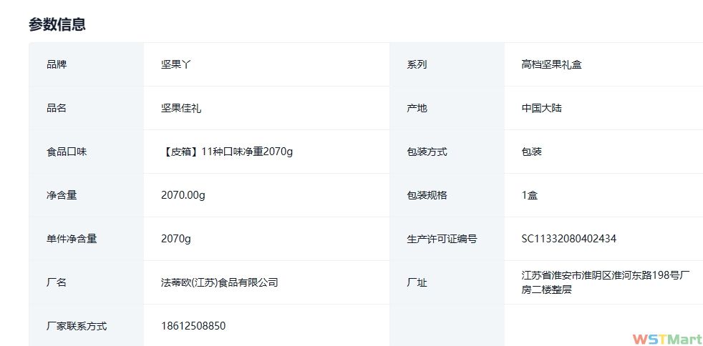This screenshot has width=703, height=346.
Task: Click the 品牌 label cell
Action: point(57,64)
